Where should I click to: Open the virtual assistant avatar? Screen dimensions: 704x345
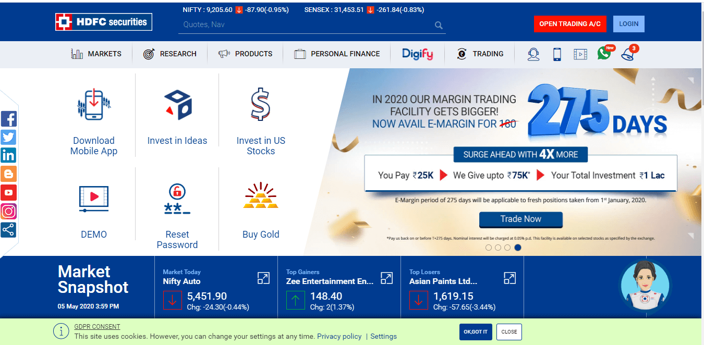(x=645, y=286)
